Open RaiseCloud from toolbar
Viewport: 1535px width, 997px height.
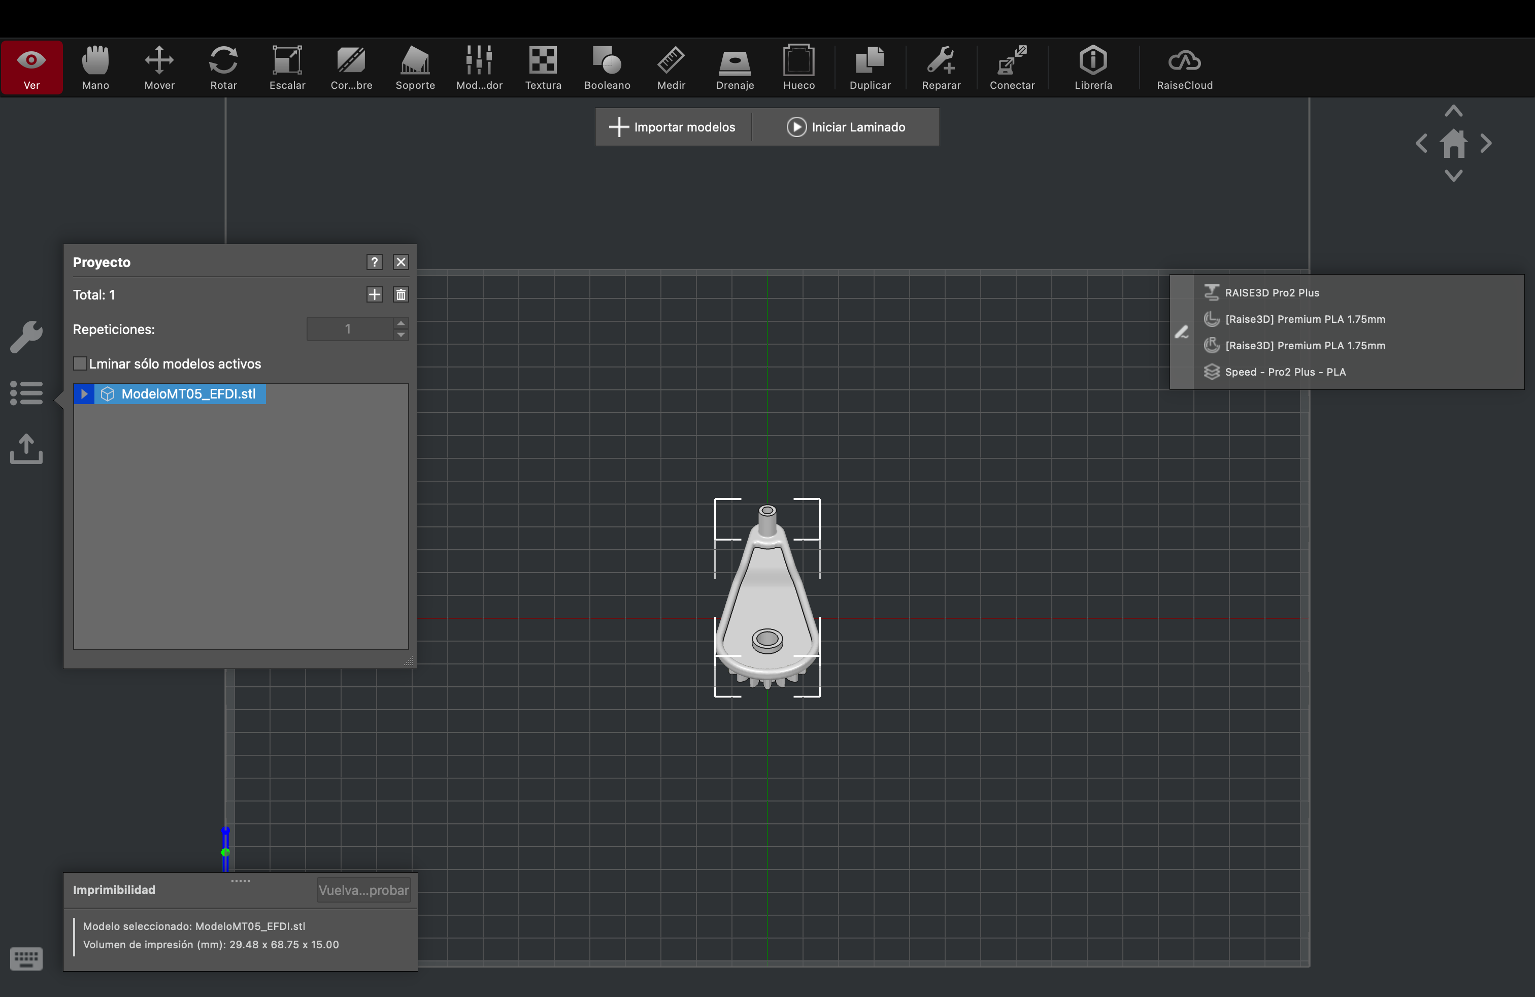coord(1184,67)
